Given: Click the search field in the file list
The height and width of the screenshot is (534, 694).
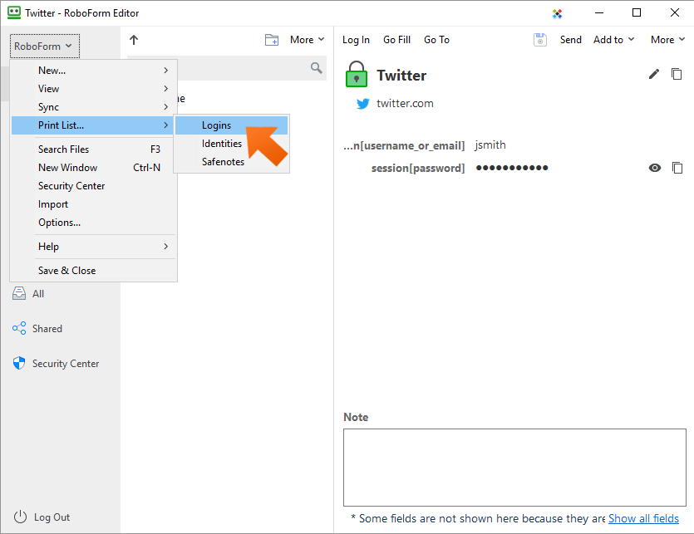Looking at the screenshot, I should 227,68.
